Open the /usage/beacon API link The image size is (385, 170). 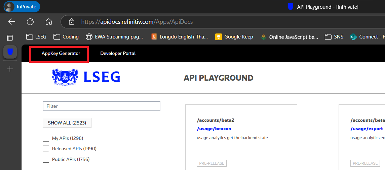214,129
